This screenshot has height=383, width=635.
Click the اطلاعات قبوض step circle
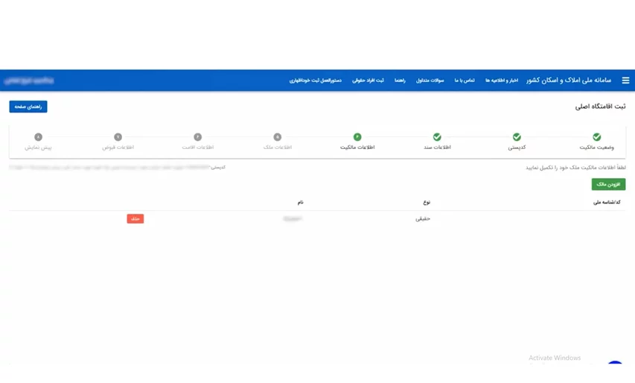[x=118, y=137]
